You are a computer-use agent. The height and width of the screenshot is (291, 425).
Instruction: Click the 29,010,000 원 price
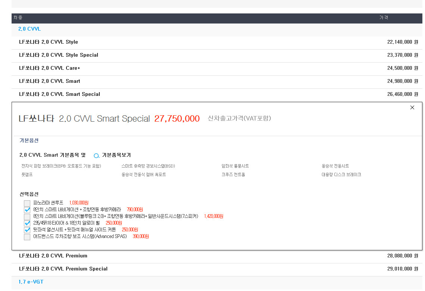pos(403,269)
